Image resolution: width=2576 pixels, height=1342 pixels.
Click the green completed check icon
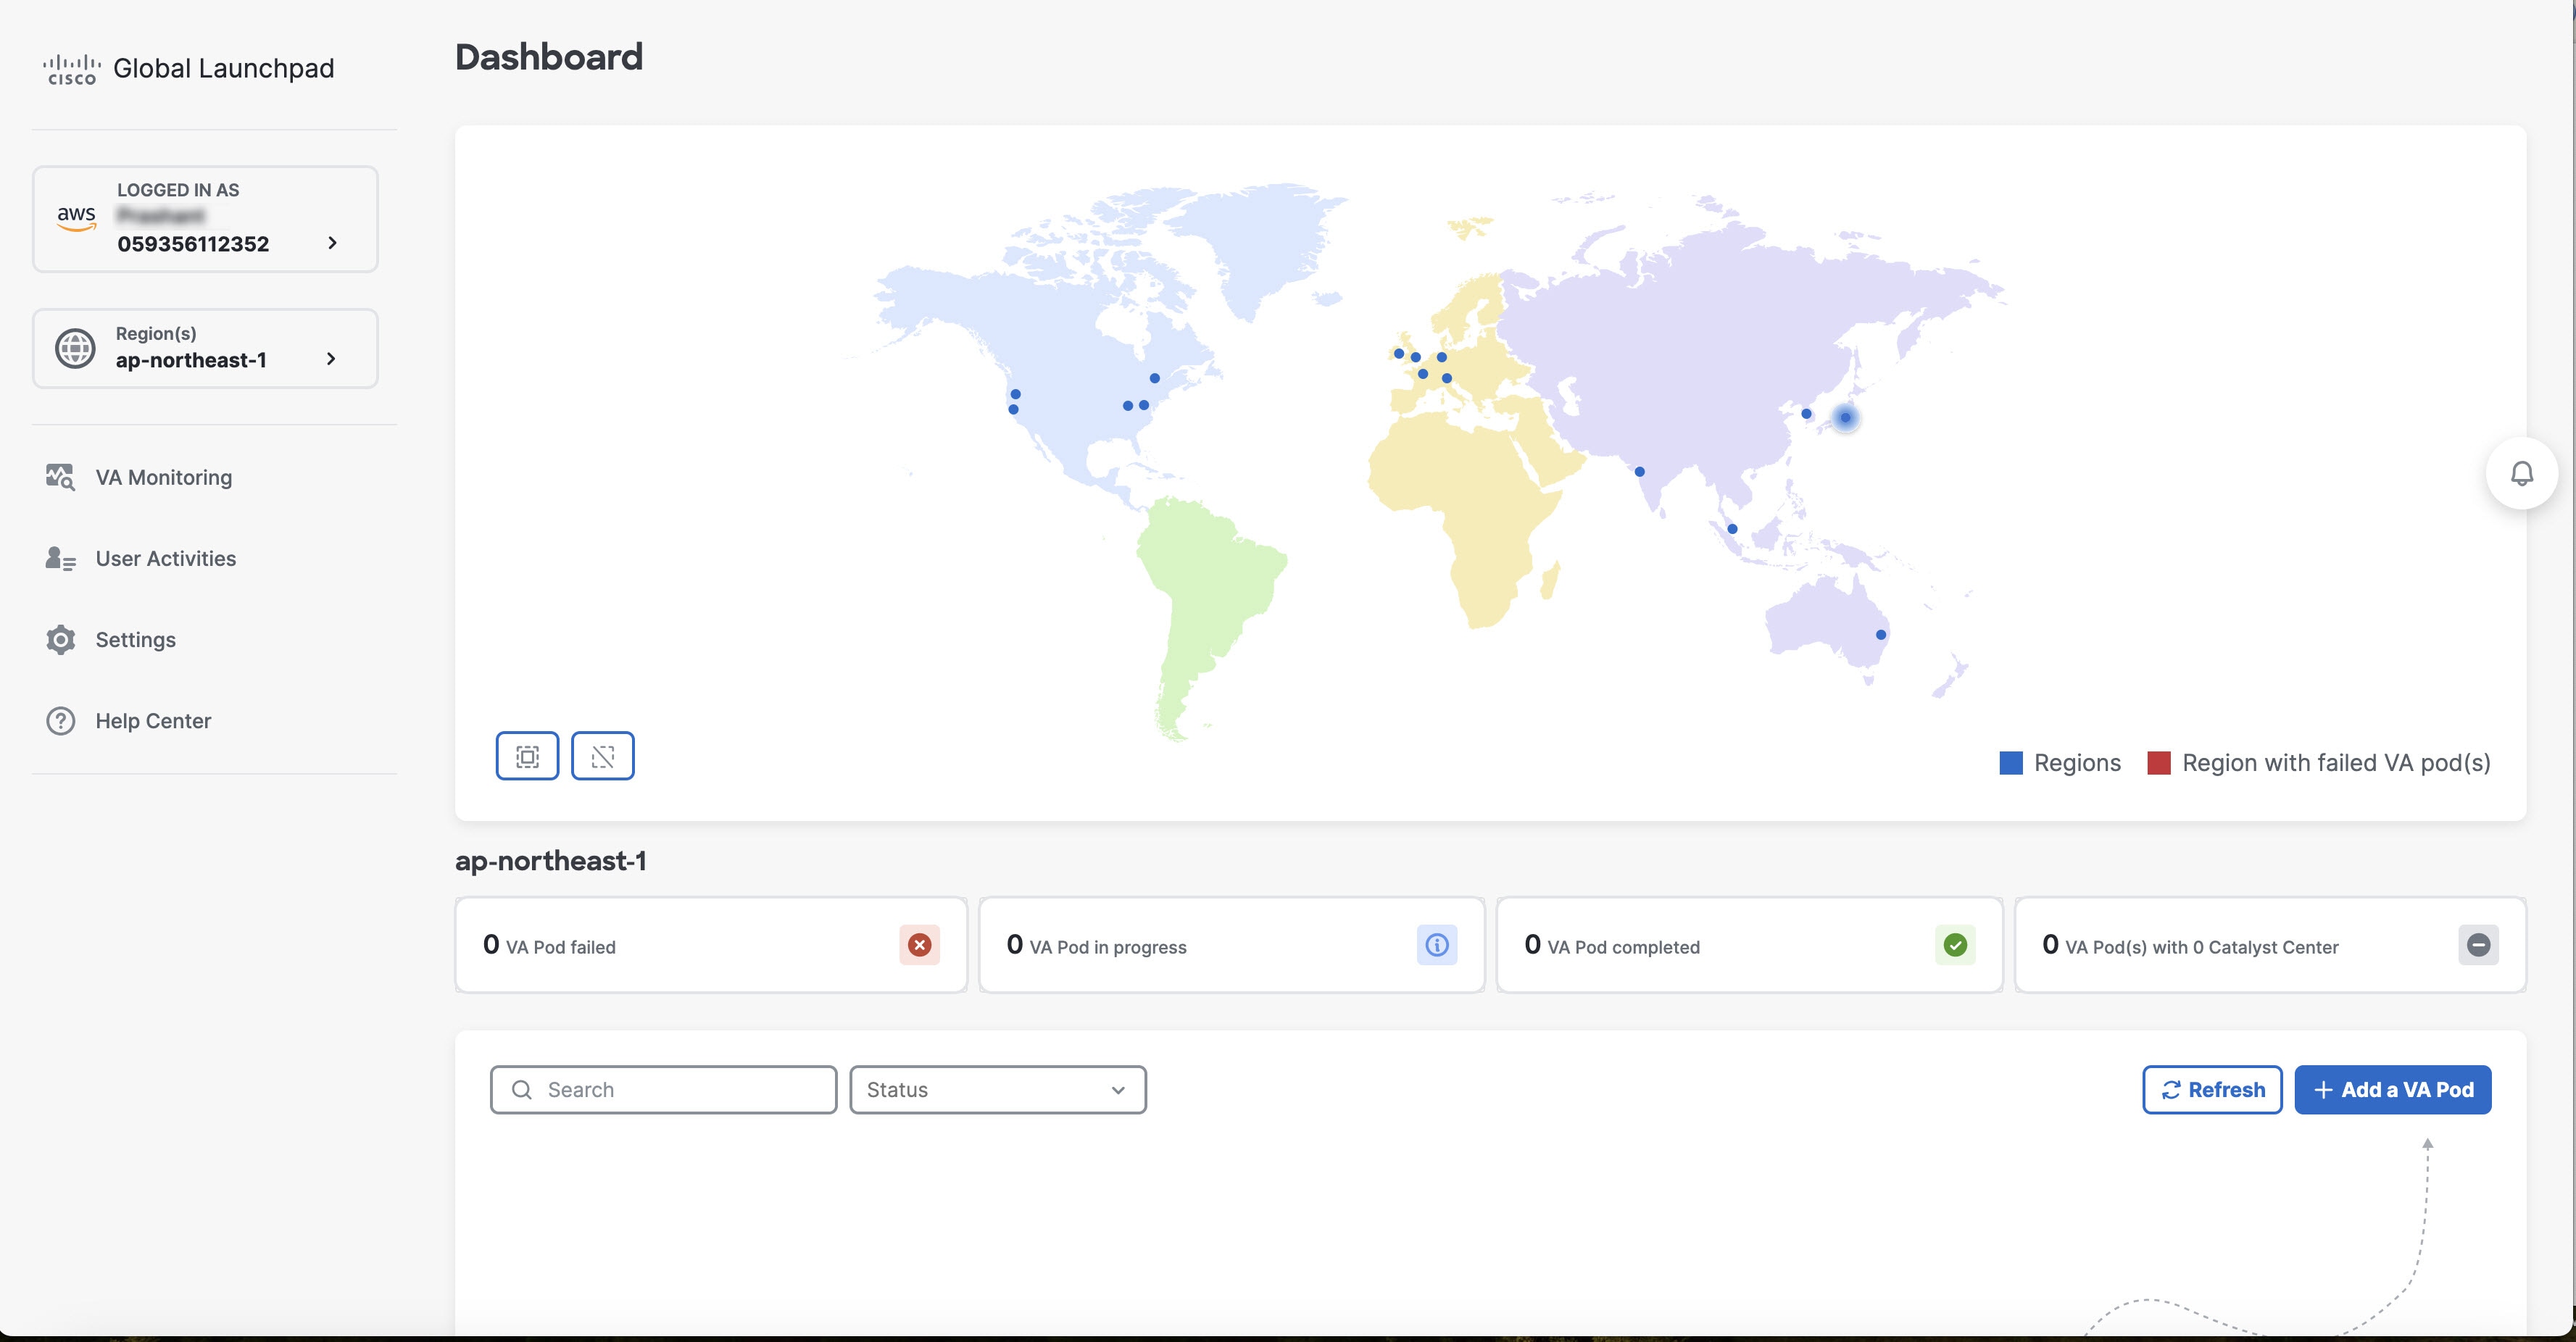point(1955,945)
